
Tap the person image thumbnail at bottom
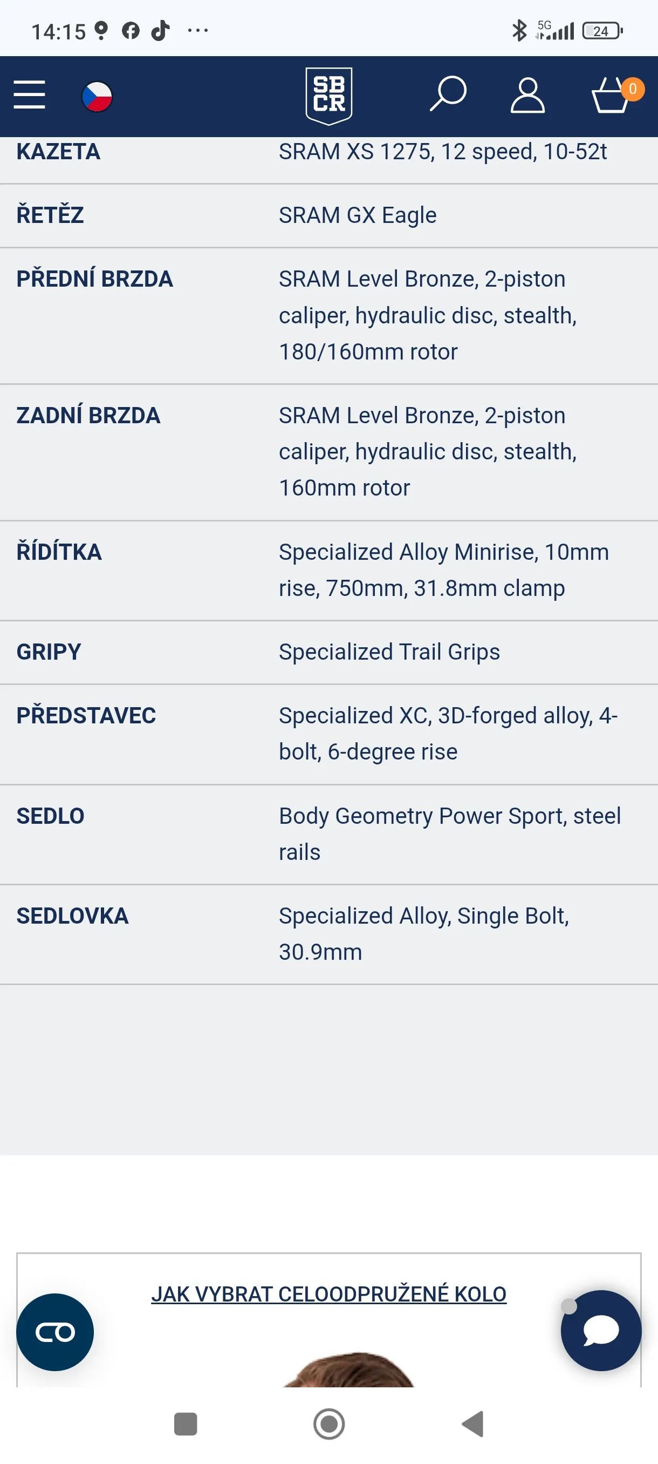(x=348, y=1369)
